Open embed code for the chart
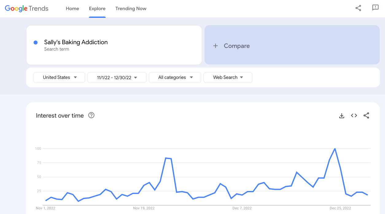 tap(354, 116)
